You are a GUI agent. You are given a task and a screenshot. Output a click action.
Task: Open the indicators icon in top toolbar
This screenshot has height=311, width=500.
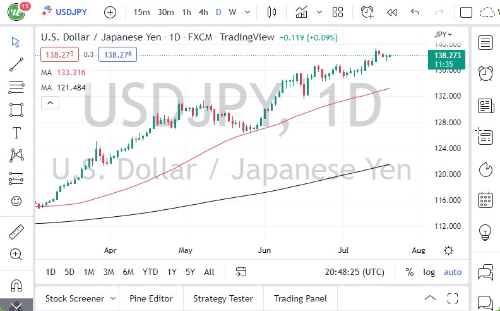[x=302, y=12]
